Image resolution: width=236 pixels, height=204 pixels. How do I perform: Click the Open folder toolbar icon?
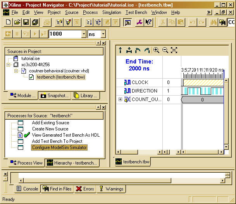point(17,22)
